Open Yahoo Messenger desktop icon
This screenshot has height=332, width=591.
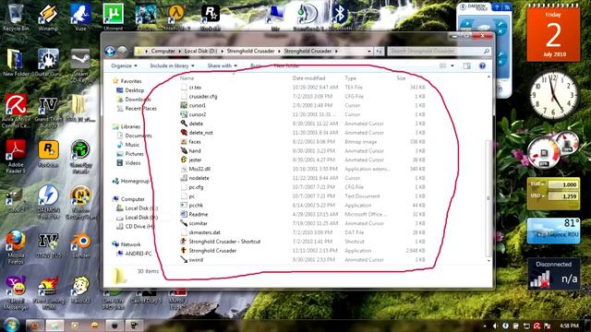point(16,292)
